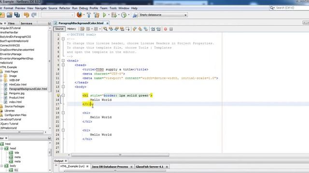The height and width of the screenshot is (173, 309).
Task: Open the project configuration combo box
Action: tap(57, 15)
